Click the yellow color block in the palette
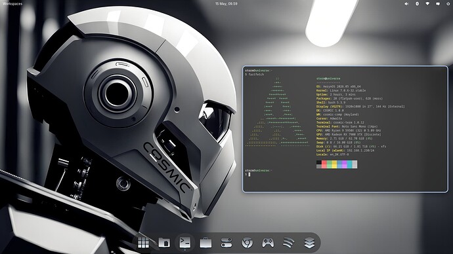This screenshot has width=453, height=254. pos(334,164)
